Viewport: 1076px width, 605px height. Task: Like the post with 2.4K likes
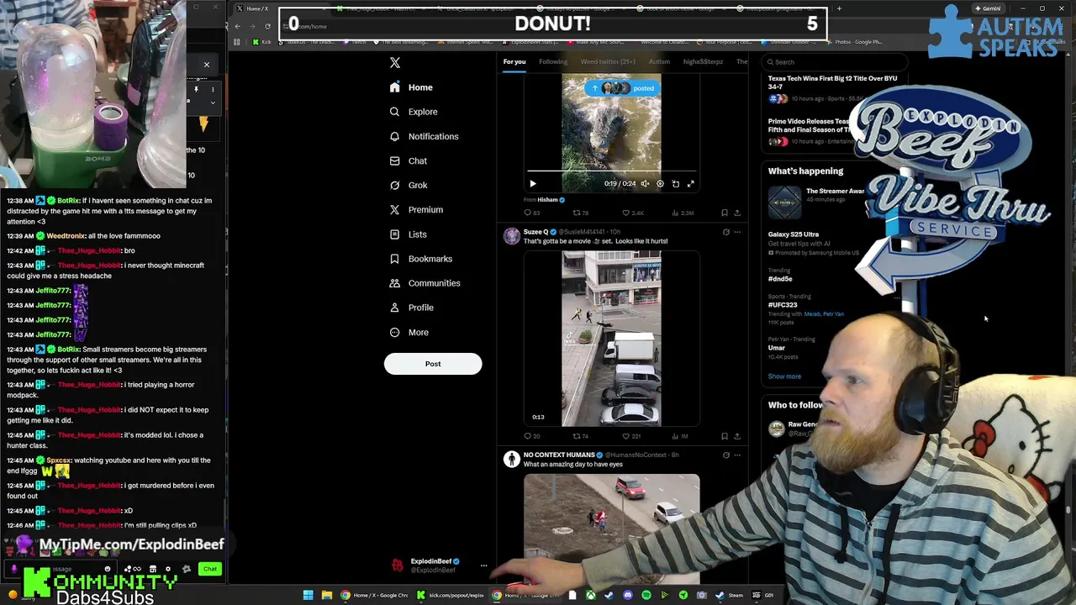coord(632,213)
